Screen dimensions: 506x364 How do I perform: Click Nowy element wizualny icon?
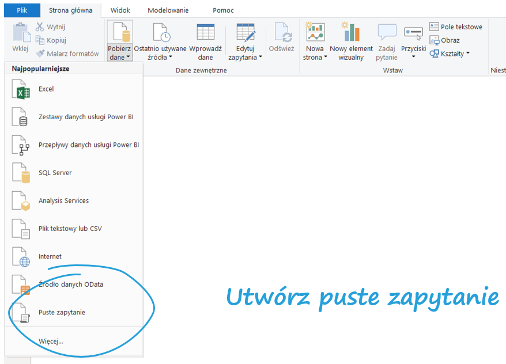tap(351, 33)
